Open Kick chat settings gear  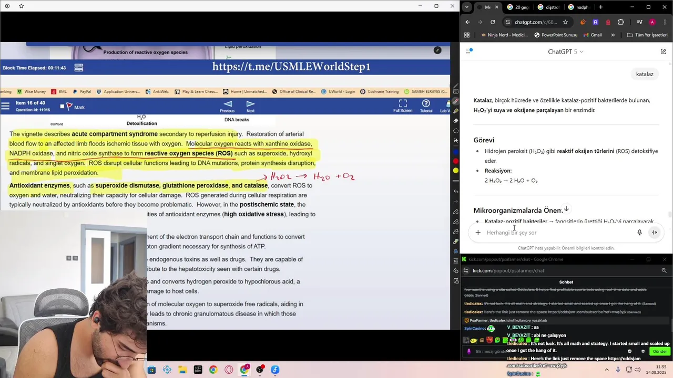[643, 351]
